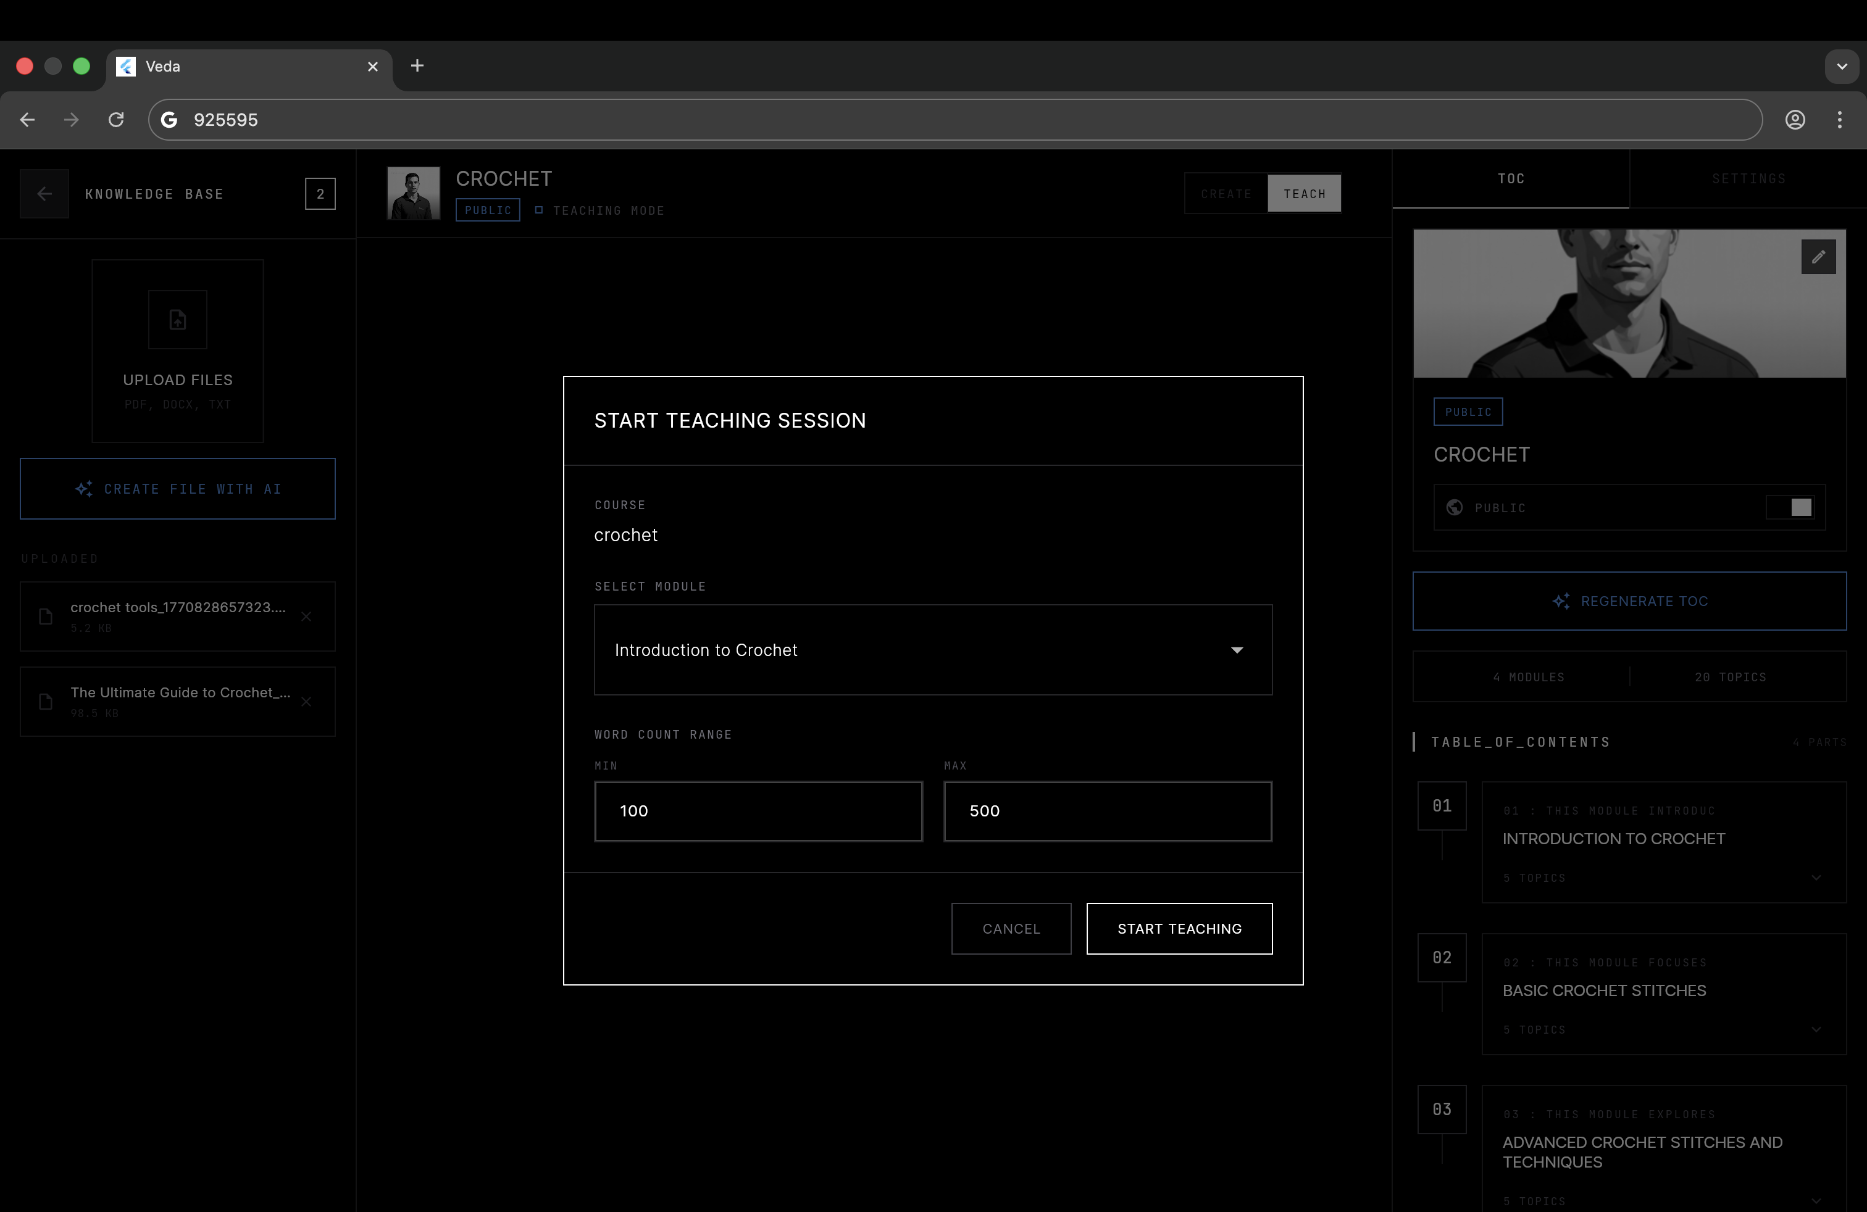1867x1212 pixels.
Task: Click the Start Teaching button
Action: [1178, 929]
